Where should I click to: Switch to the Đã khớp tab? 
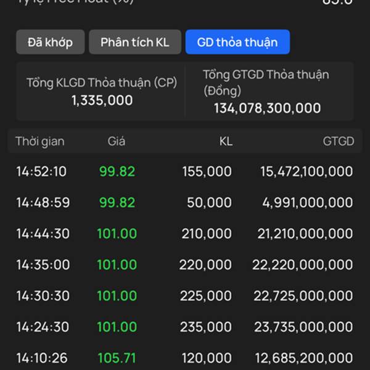point(50,43)
